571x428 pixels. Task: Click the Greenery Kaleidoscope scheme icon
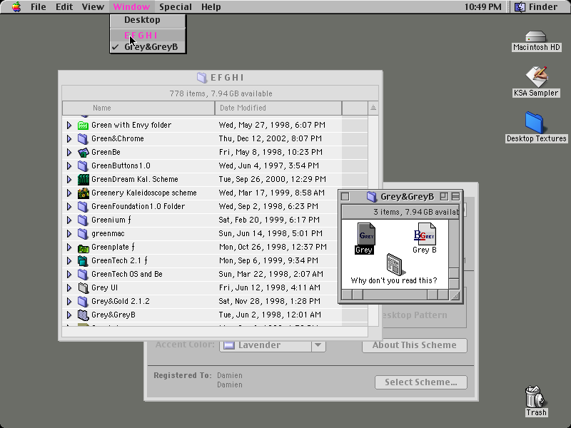pyautogui.click(x=83, y=193)
